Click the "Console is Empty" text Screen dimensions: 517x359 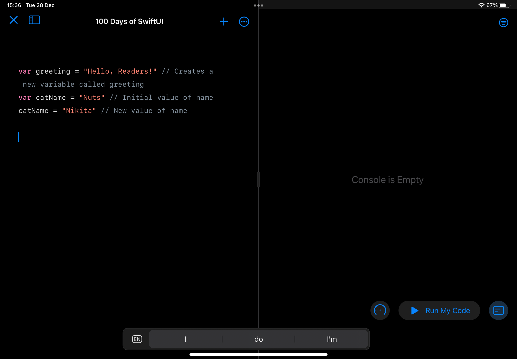click(387, 180)
